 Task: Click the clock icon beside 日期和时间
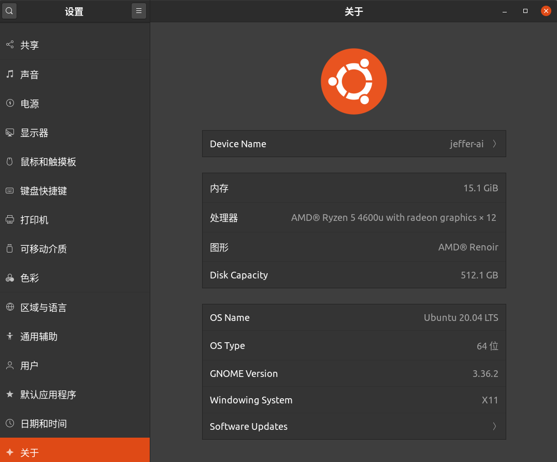pos(10,423)
